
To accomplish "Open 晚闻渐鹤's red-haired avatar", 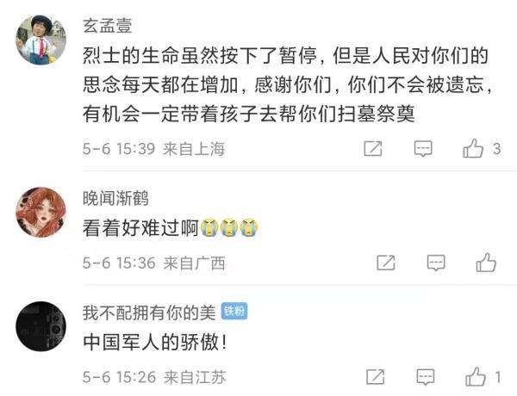I will pos(40,212).
